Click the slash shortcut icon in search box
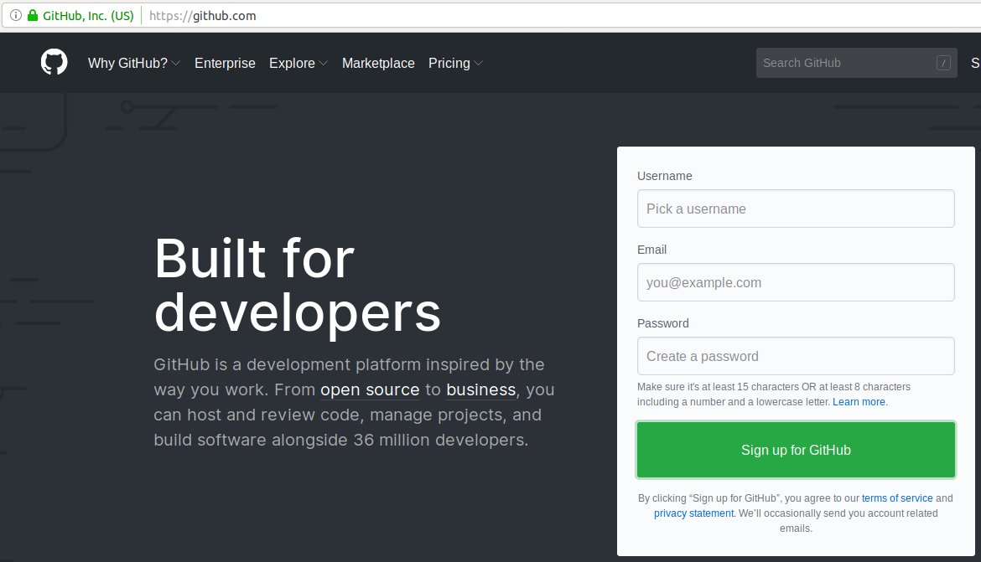Viewport: 981px width, 562px height. (943, 62)
